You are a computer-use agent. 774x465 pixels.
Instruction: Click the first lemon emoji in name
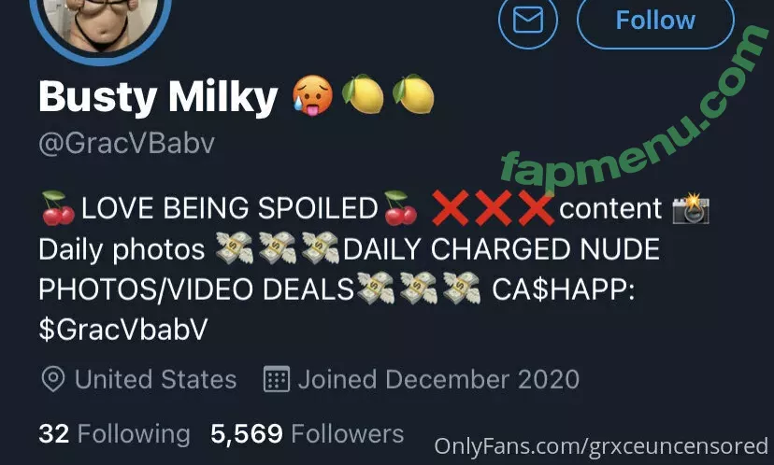[x=364, y=94]
